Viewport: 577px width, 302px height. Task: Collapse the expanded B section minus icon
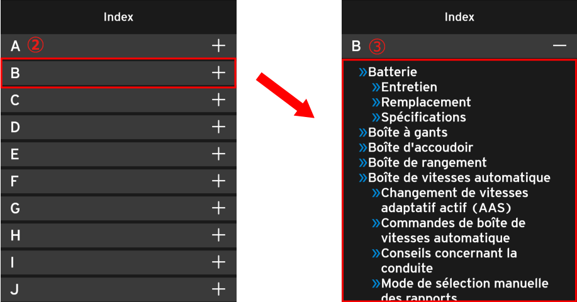(x=559, y=46)
